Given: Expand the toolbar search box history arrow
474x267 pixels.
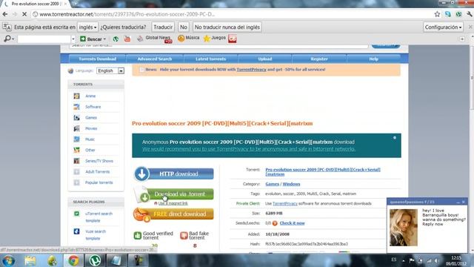Looking at the screenshot, I should click(73, 39).
